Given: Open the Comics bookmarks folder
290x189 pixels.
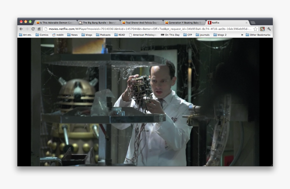Looking at the screenshot, I should [42, 35].
